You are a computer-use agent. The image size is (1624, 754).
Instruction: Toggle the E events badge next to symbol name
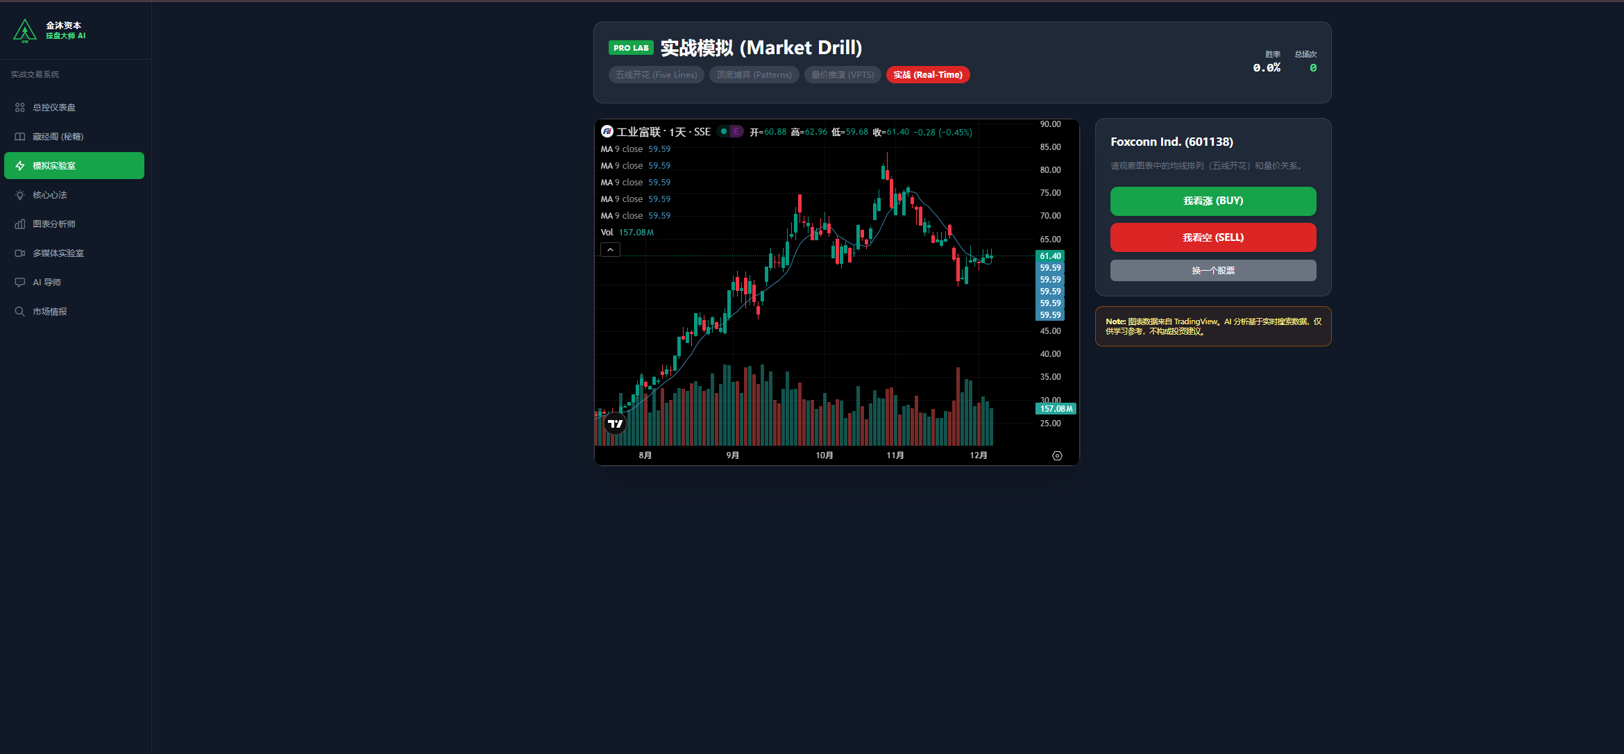(736, 131)
